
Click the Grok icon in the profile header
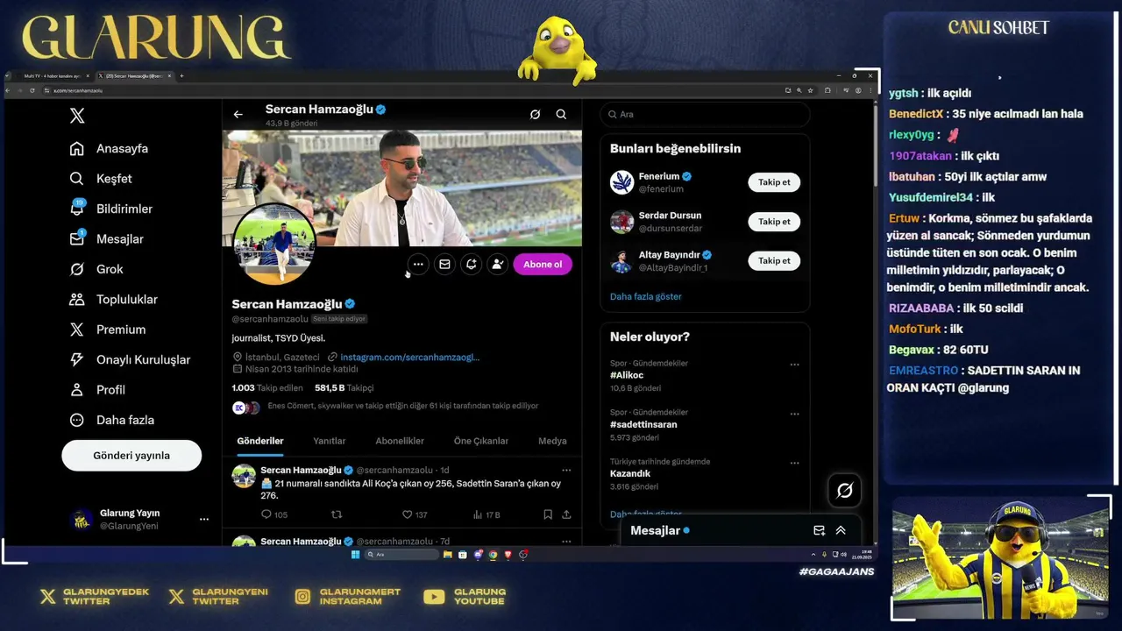point(535,114)
